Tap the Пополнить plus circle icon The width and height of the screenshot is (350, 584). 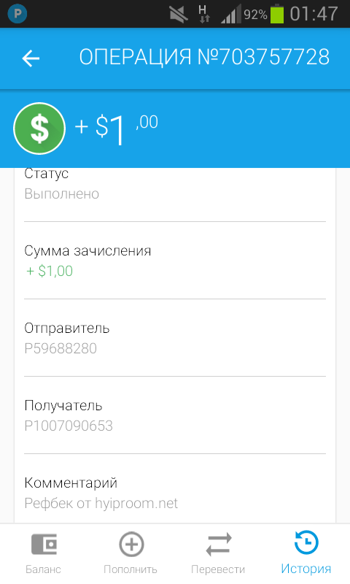(131, 544)
